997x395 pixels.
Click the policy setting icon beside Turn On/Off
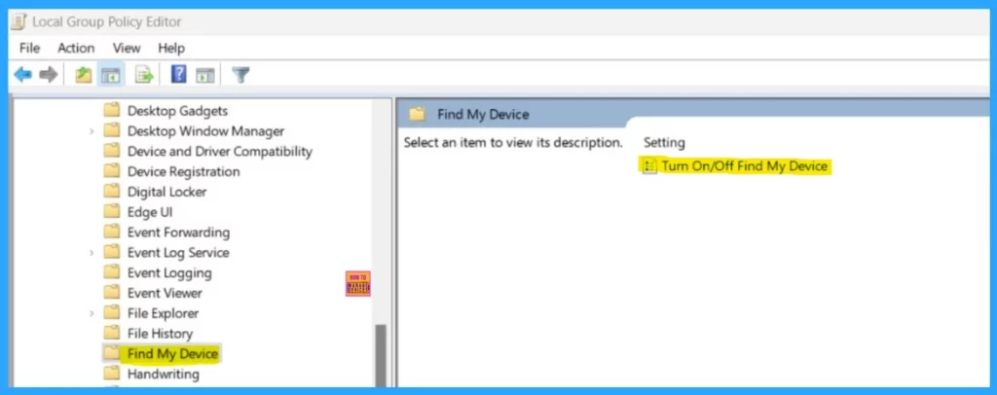(x=649, y=166)
